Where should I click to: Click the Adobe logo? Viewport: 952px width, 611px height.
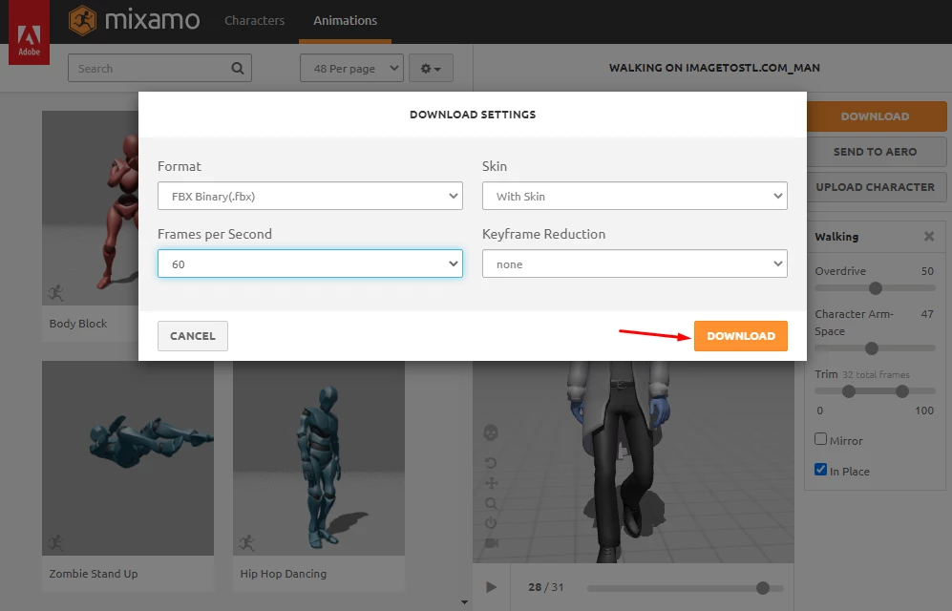click(30, 32)
